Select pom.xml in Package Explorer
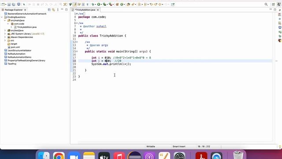 pyautogui.click(x=15, y=47)
